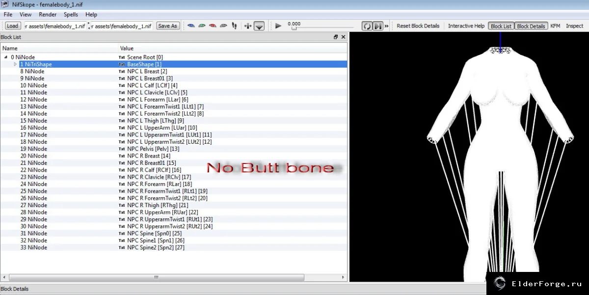
Task: Click the Txt icon beside NPC R Breast01
Action: [122, 163]
